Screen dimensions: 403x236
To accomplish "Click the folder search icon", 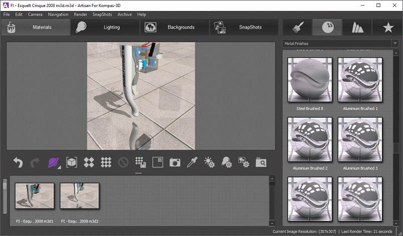I will pyautogui.click(x=260, y=162).
